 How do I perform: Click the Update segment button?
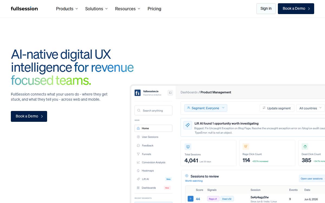[x=277, y=108]
